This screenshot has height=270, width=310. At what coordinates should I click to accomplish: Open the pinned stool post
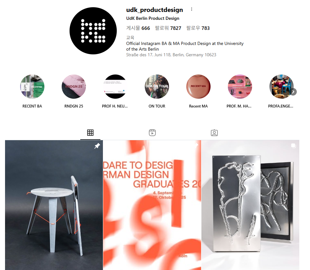(54, 205)
